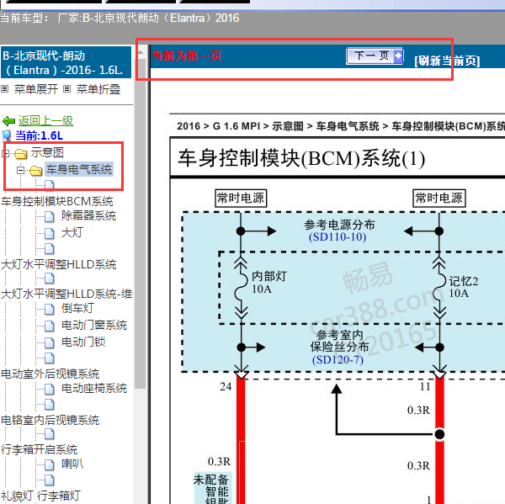
Task: Click the page icon above 大灯水平调整HLLD系统
Action: (x=50, y=248)
